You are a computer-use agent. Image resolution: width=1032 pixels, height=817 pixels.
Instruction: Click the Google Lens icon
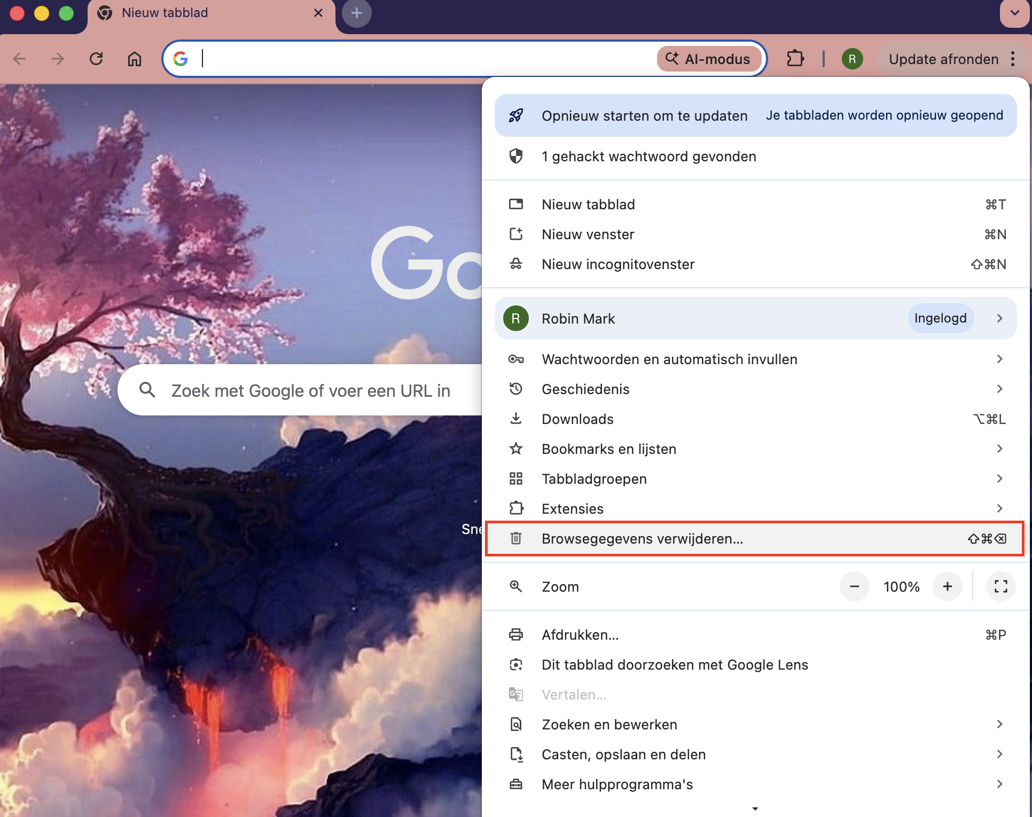pos(516,664)
